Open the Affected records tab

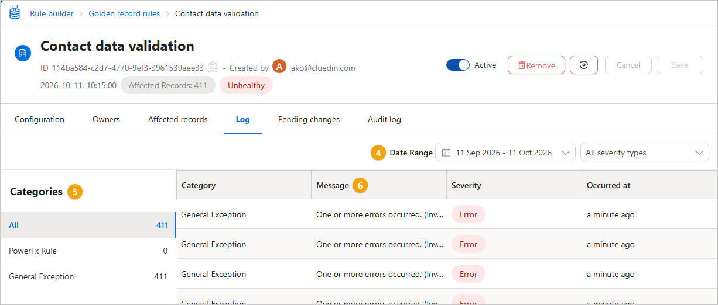tap(177, 119)
